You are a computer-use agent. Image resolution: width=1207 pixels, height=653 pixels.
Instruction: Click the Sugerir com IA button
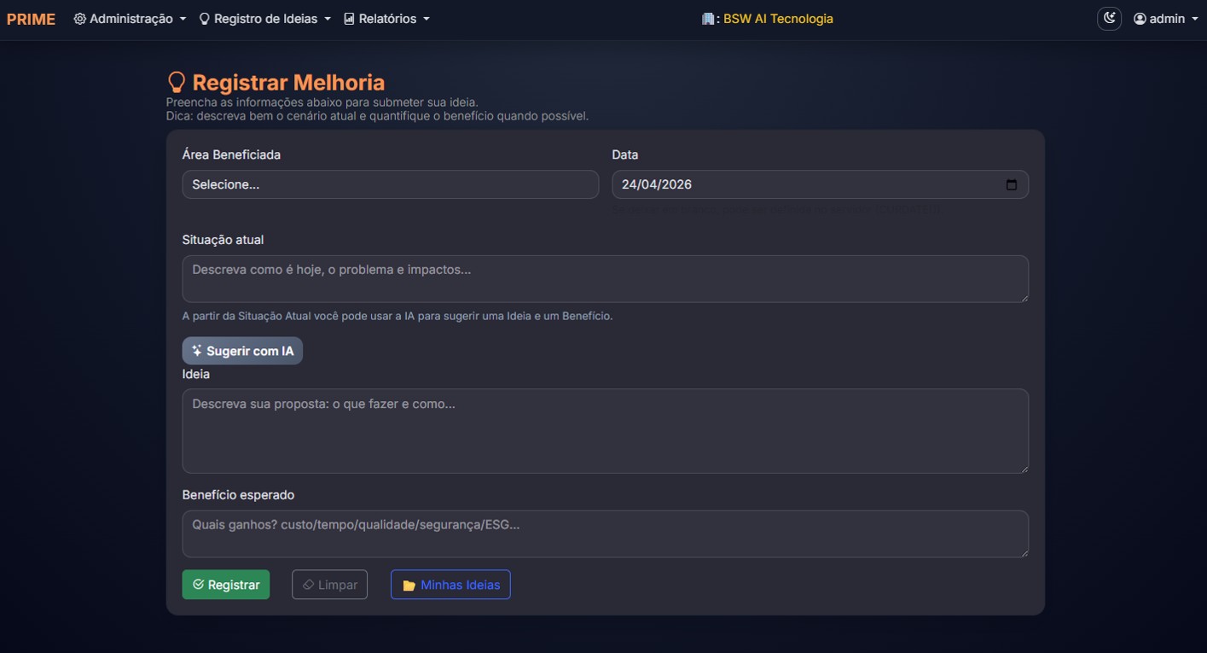pos(242,351)
